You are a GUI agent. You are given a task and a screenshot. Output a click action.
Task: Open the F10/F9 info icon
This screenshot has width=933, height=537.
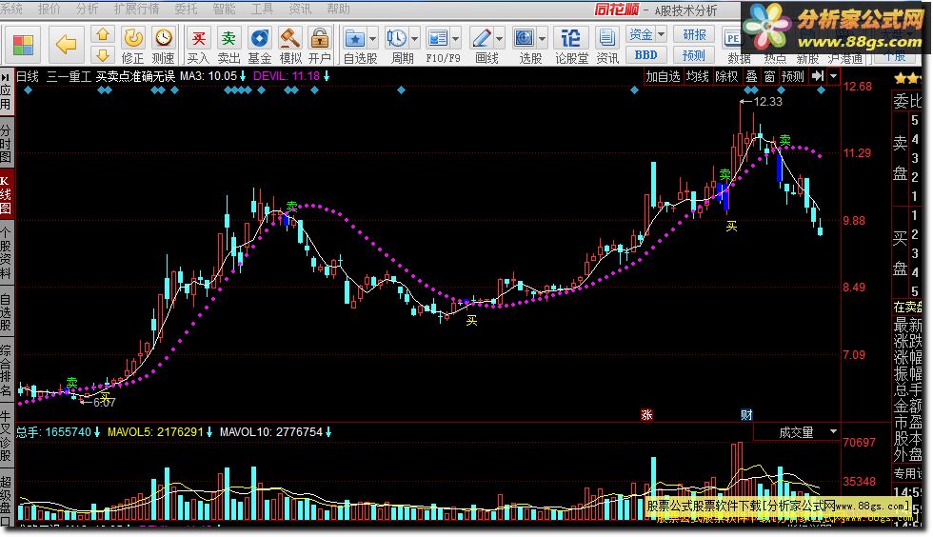click(x=438, y=39)
